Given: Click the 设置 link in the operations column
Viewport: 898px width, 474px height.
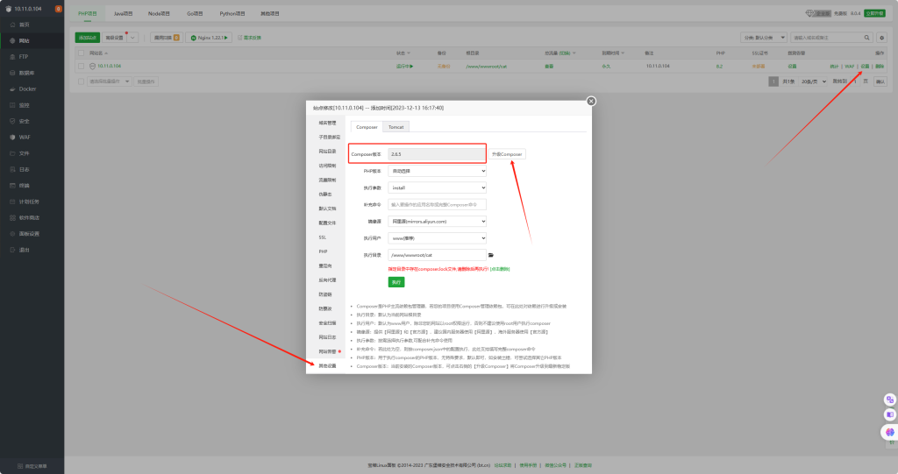Looking at the screenshot, I should (x=865, y=67).
